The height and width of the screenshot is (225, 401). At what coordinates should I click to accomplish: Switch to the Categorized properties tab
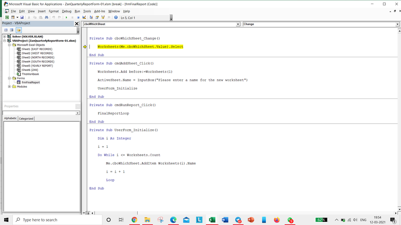26,119
